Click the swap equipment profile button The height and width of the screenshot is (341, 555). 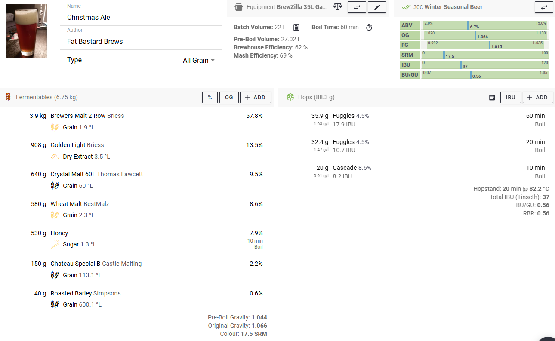tap(357, 7)
